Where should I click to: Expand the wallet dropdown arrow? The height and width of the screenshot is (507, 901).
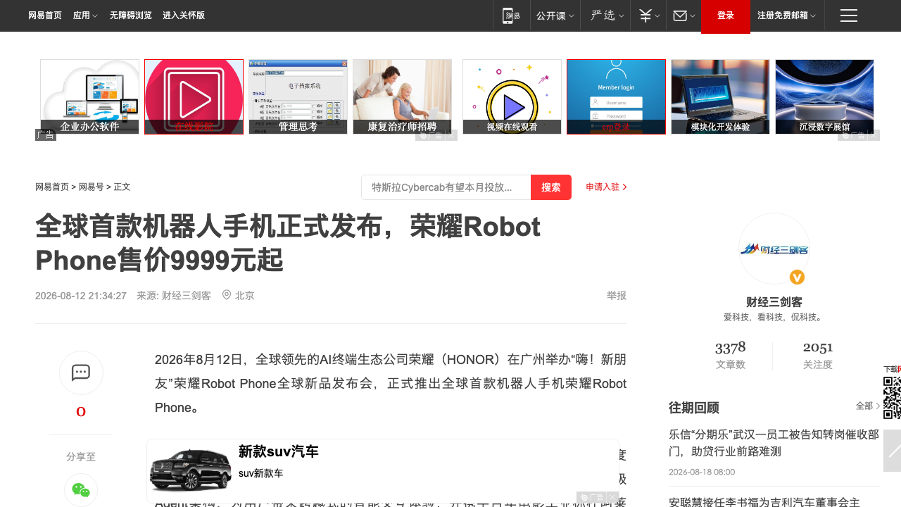coord(657,15)
